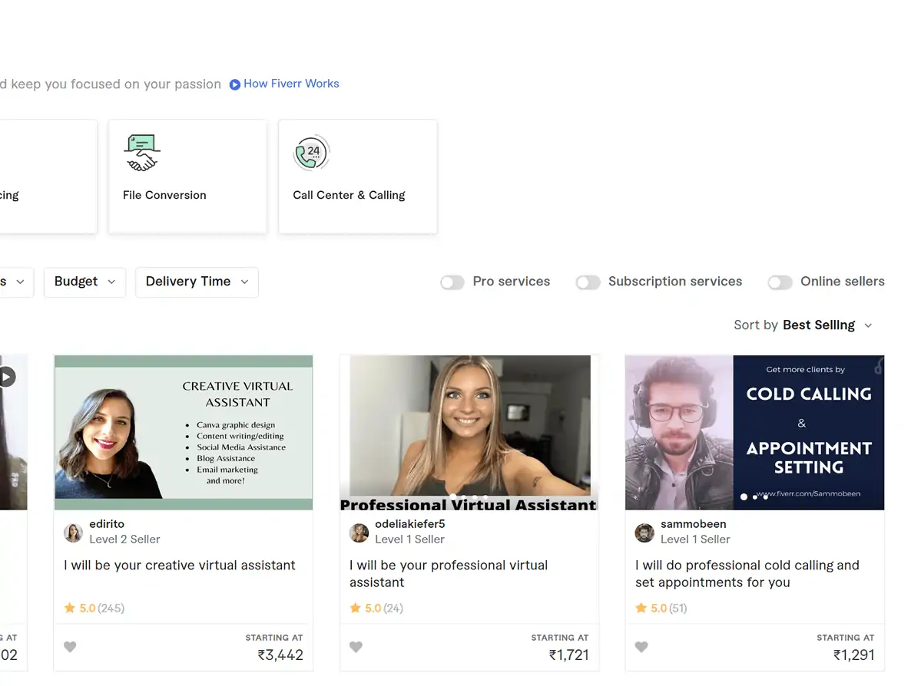The image size is (921, 686).
Task: Click the star rating icon on edirito's gig
Action: [70, 608]
